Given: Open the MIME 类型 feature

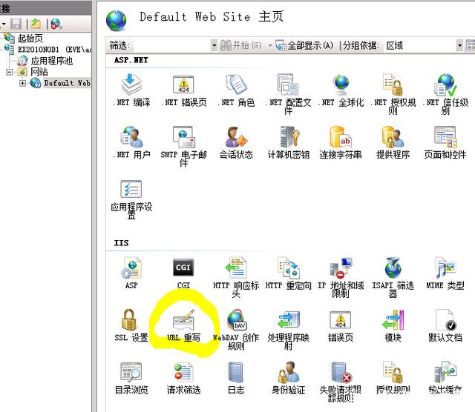Looking at the screenshot, I should 445,273.
